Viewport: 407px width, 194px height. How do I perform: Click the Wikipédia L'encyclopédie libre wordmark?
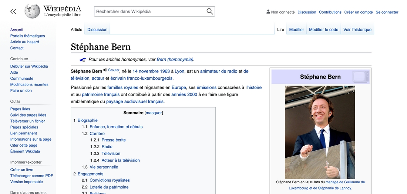click(x=62, y=11)
